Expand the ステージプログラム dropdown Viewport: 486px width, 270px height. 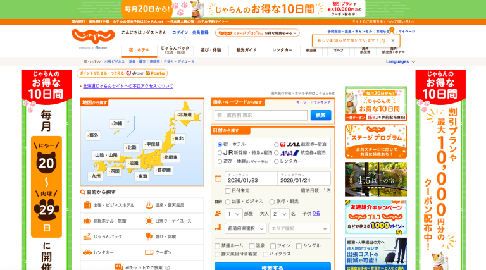(258, 33)
